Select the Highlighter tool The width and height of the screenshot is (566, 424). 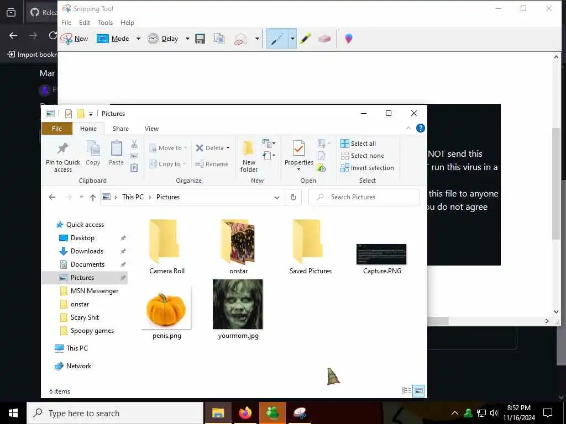[x=305, y=39]
